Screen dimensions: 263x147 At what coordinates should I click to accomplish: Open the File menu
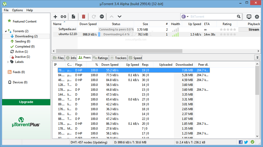(6, 10)
